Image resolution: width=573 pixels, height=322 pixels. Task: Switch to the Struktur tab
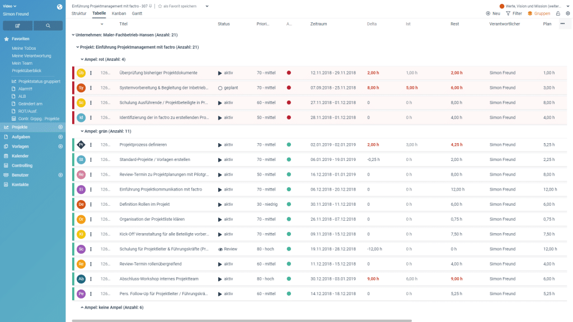coord(79,13)
